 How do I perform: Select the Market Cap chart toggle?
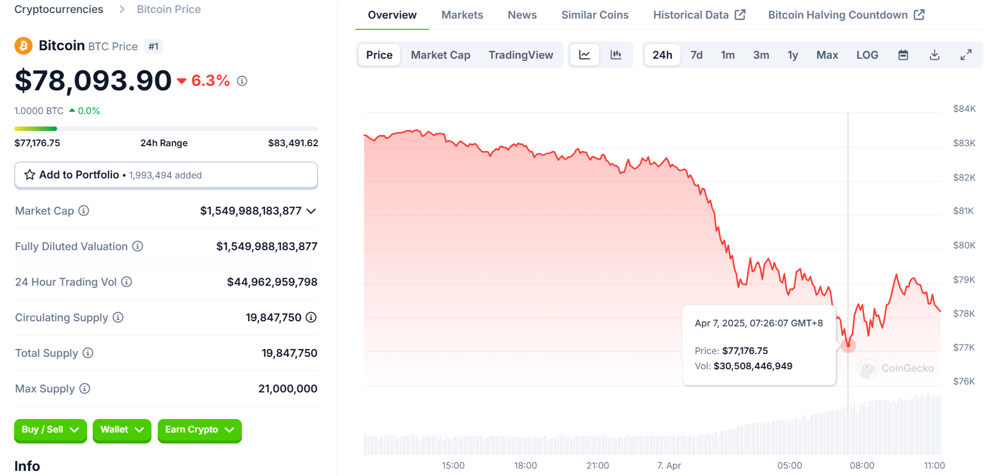pos(440,55)
